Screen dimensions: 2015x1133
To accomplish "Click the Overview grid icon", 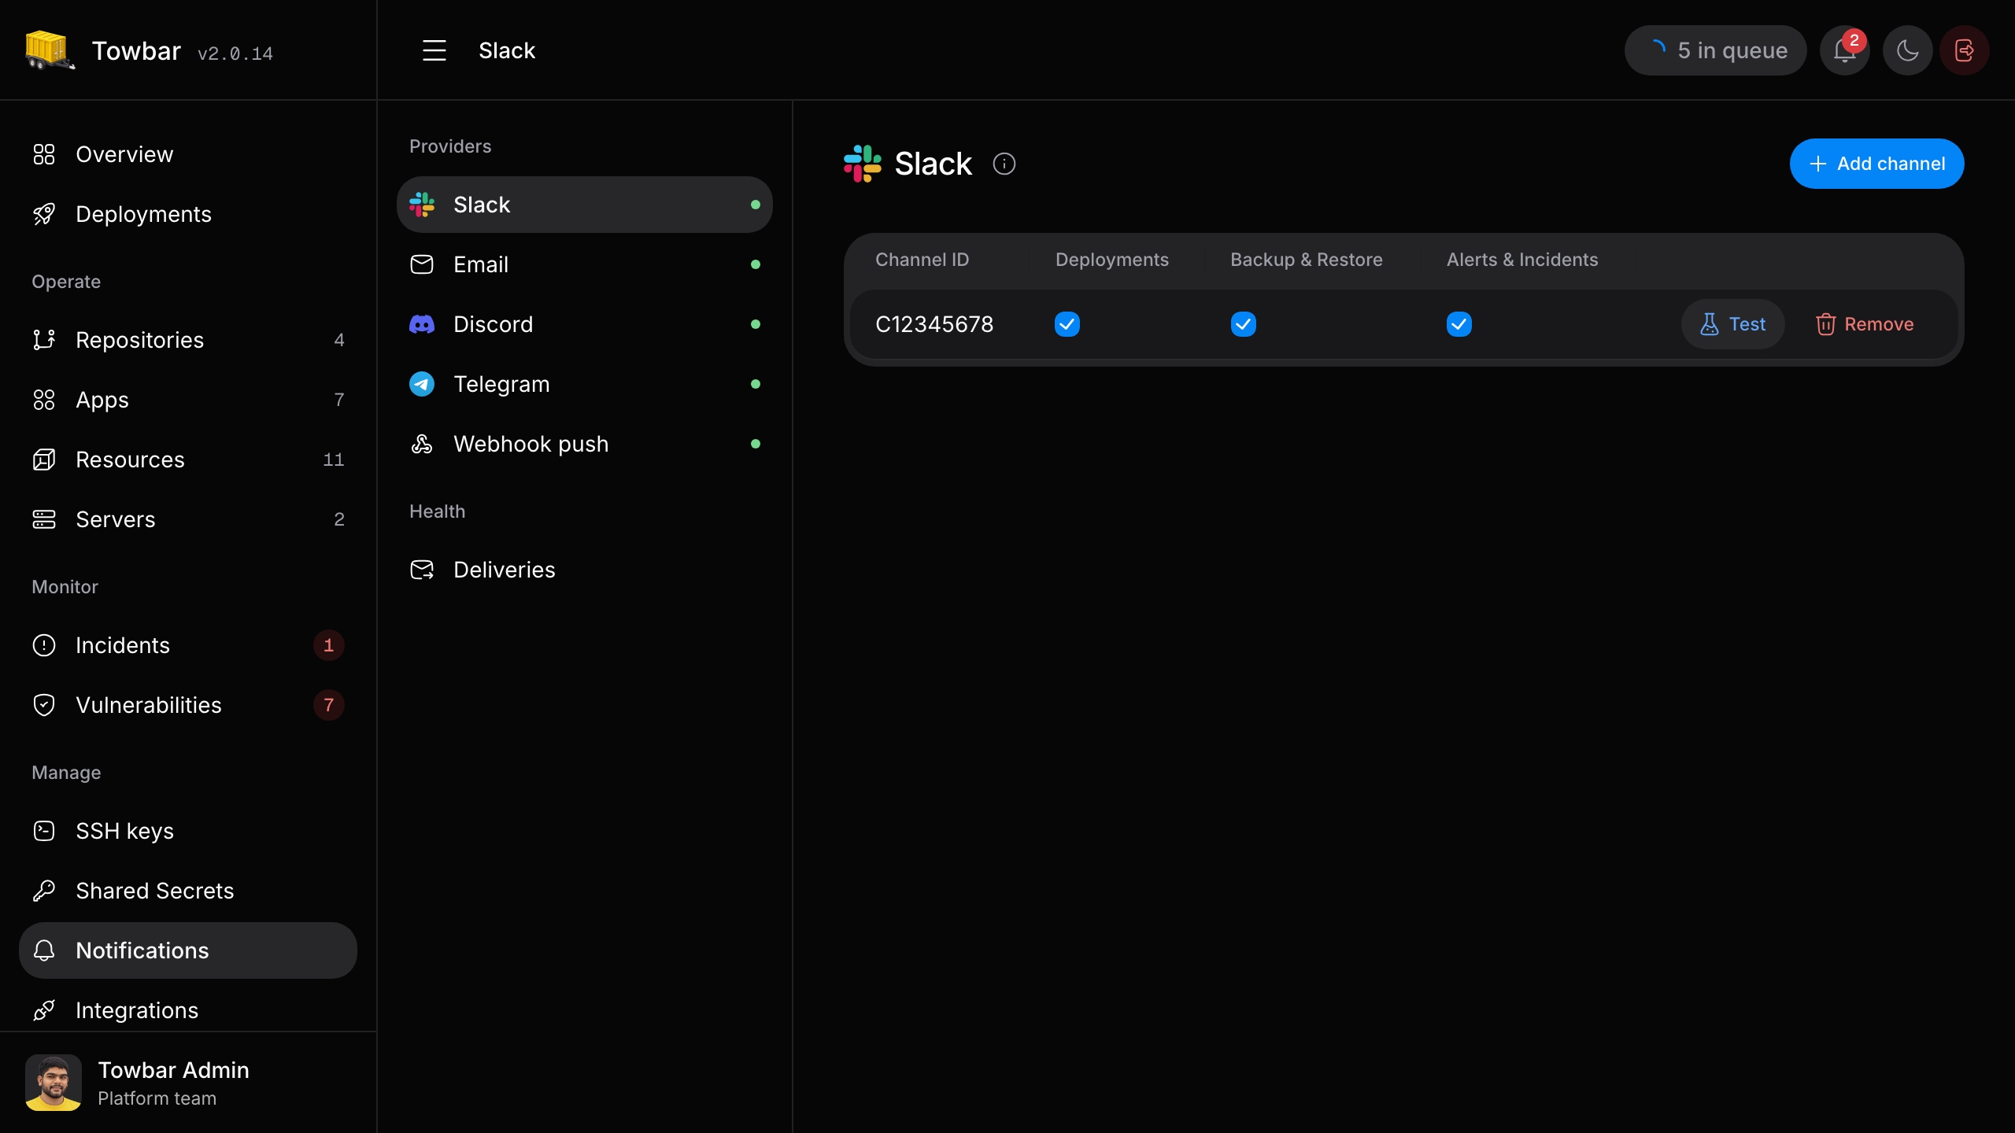I will click(44, 154).
